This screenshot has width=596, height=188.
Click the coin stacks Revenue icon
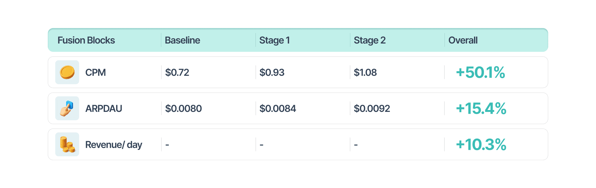pos(67,144)
